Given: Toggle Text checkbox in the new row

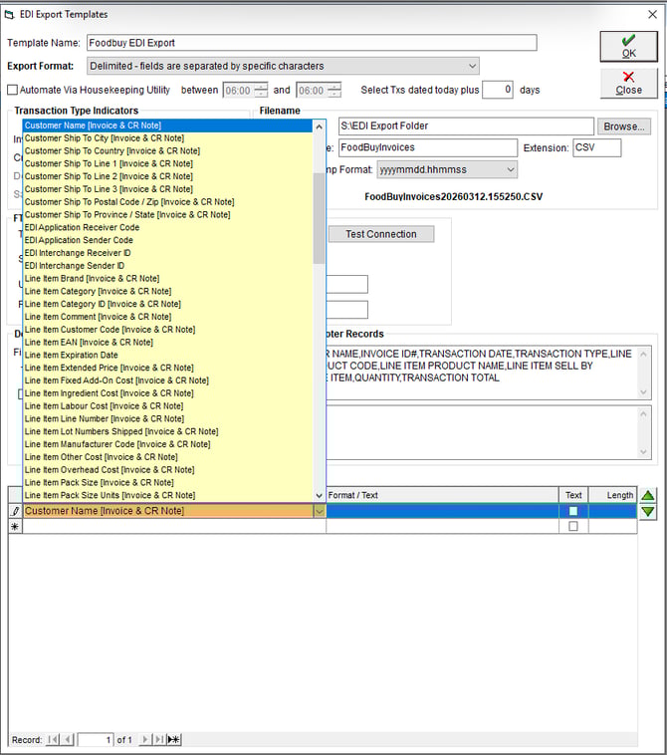Looking at the screenshot, I should tap(573, 526).
